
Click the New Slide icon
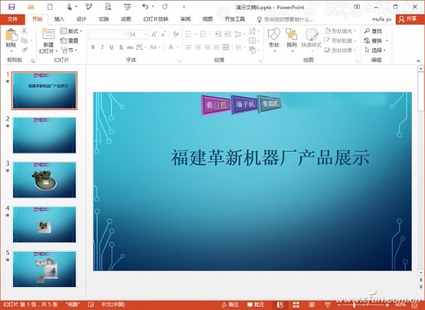pos(48,34)
